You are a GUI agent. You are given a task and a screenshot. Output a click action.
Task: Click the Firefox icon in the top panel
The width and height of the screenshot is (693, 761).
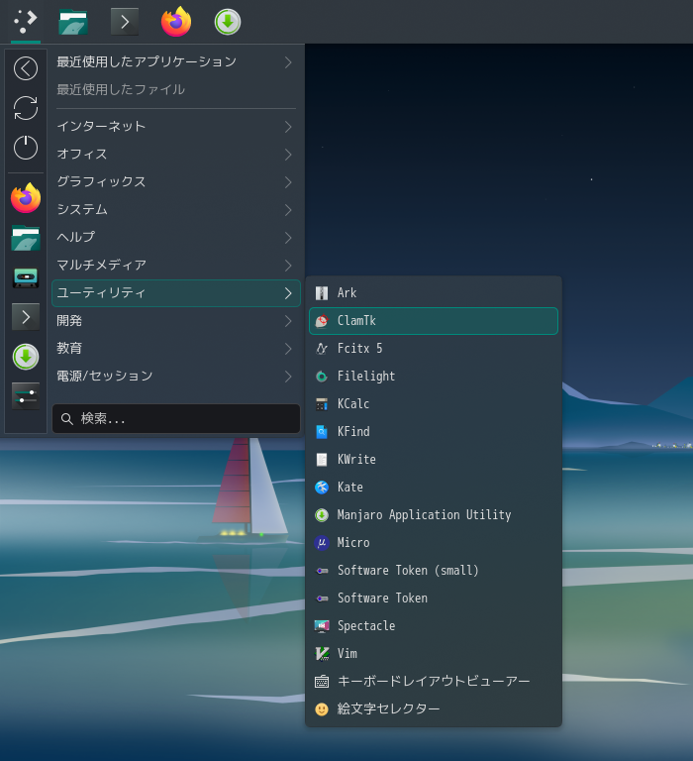coord(176,22)
